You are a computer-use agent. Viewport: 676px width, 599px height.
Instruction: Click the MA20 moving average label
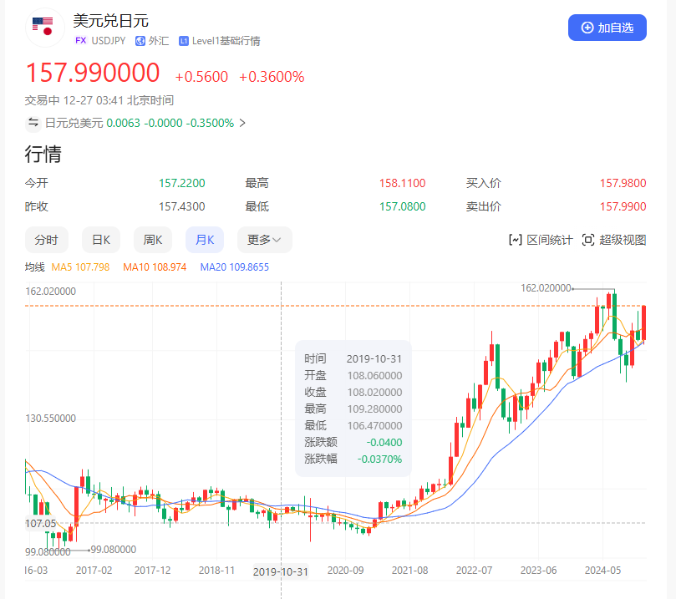click(x=234, y=267)
